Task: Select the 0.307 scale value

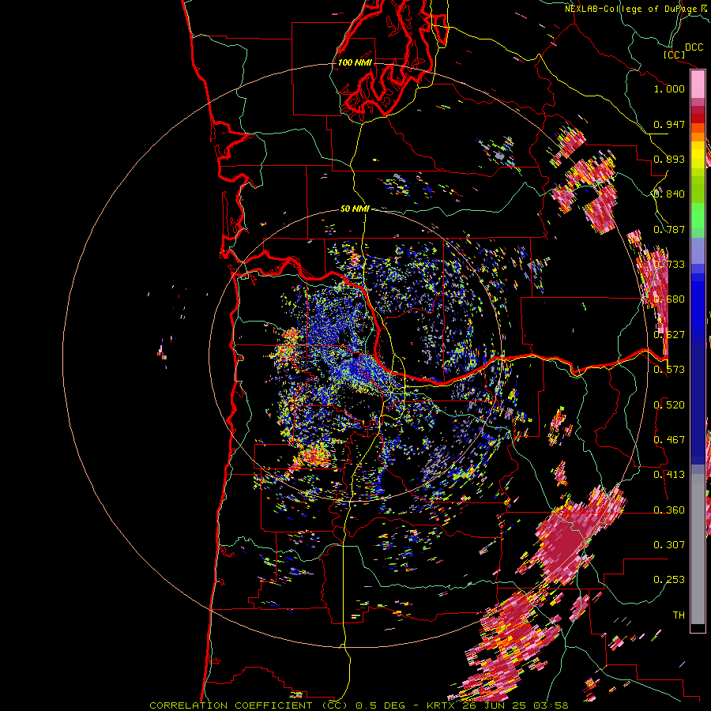Action: [669, 545]
